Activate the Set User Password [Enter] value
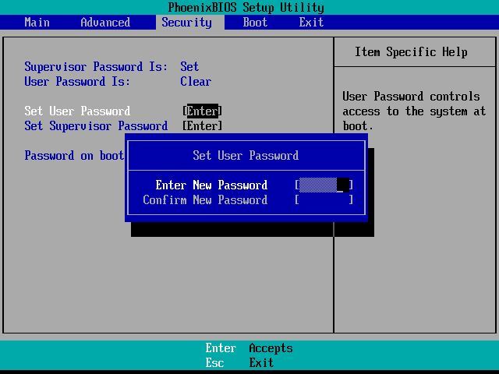Viewport: 499px width, 374px height. coord(203,111)
